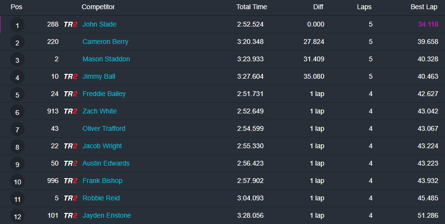This screenshot has height=224, width=445.
Task: View Jacob Wright's details
Action: click(102, 146)
